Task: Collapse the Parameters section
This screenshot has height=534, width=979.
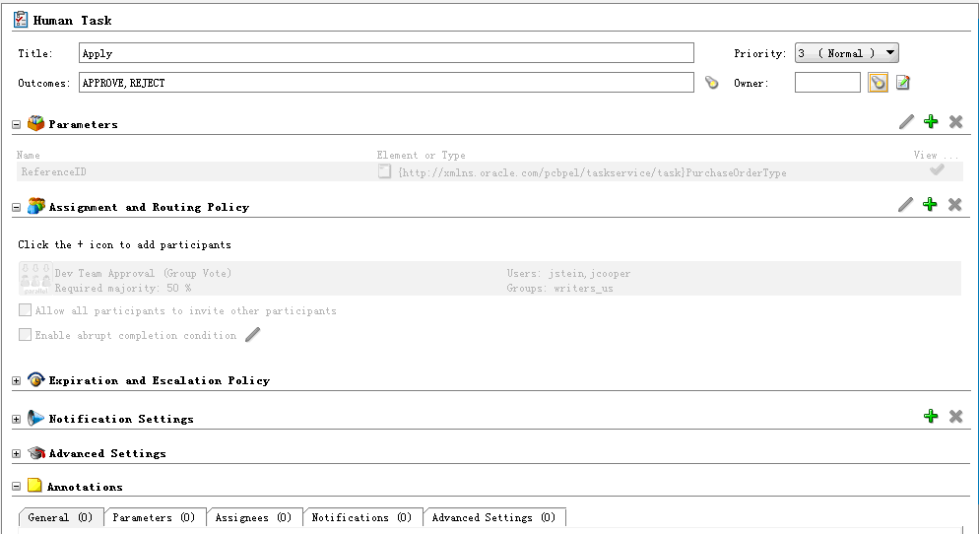Action: point(16,124)
